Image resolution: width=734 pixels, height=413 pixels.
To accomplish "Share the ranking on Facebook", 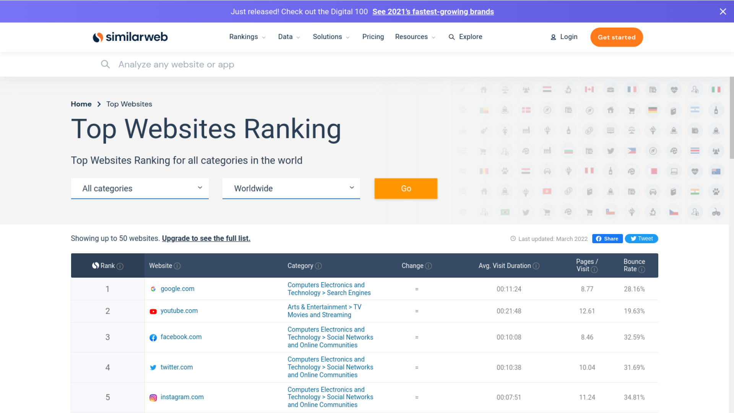I will 607,239.
